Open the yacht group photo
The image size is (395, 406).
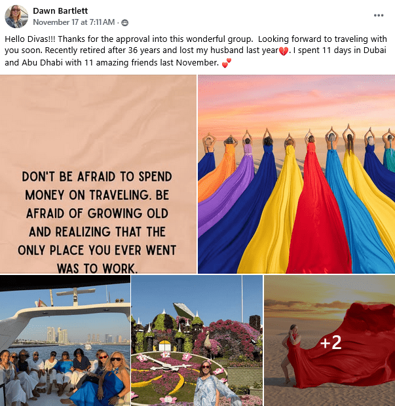pyautogui.click(x=65, y=341)
